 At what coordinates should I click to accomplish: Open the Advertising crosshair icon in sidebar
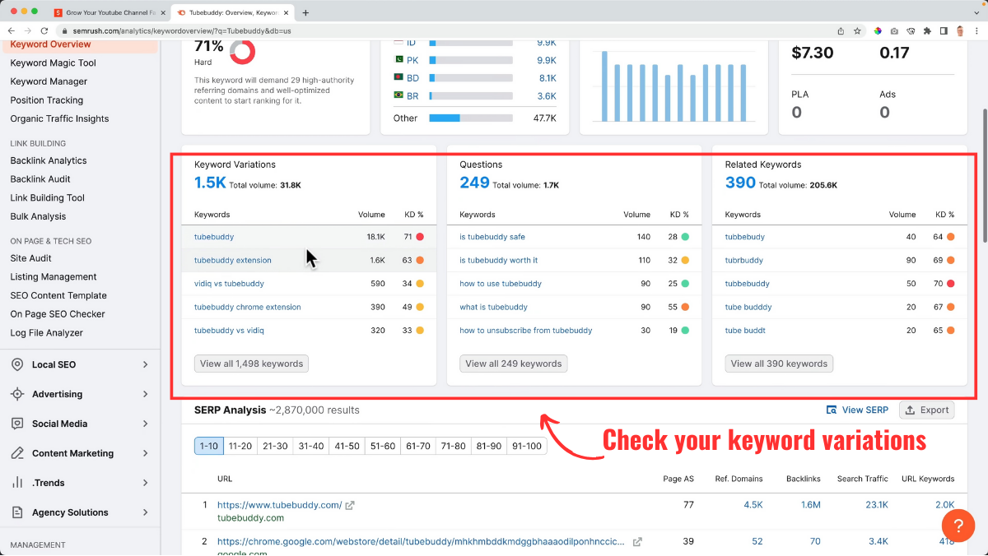coord(17,394)
